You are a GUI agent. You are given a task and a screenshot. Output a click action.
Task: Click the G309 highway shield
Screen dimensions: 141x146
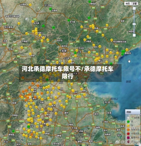pyautogui.click(x=64, y=132)
